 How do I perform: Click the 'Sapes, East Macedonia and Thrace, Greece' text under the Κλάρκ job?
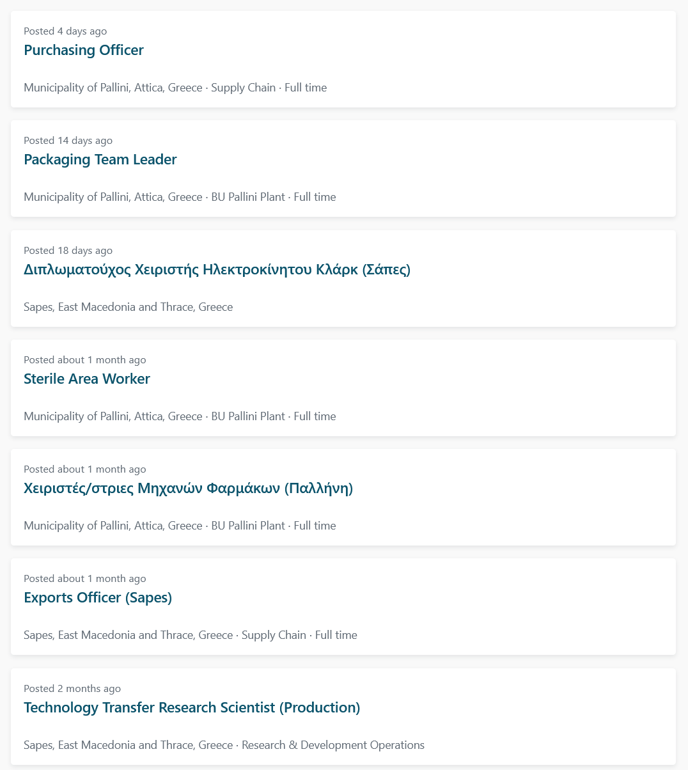pos(129,307)
